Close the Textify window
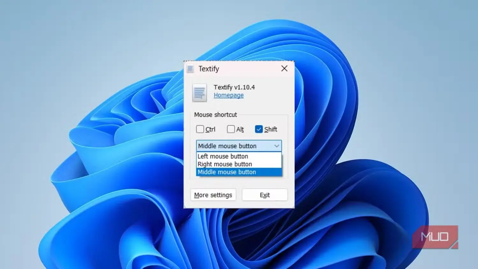Image resolution: width=478 pixels, height=269 pixels. click(285, 69)
